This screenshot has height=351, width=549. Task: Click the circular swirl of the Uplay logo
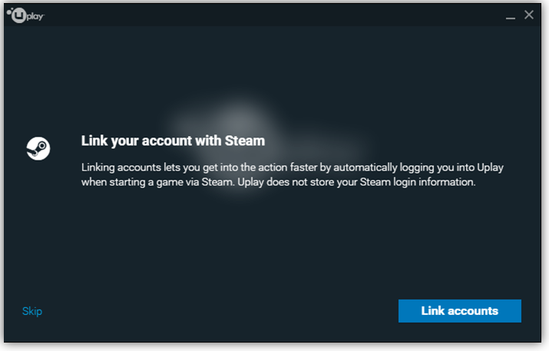click(18, 15)
